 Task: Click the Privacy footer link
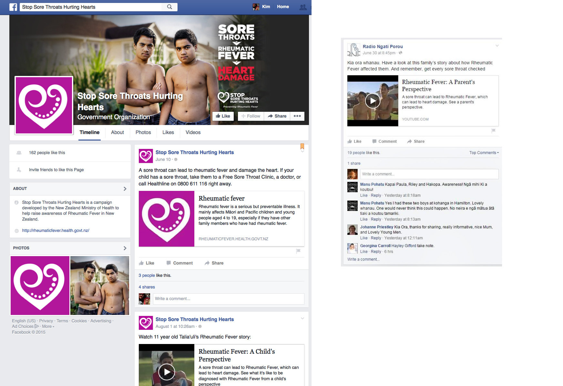coord(46,321)
